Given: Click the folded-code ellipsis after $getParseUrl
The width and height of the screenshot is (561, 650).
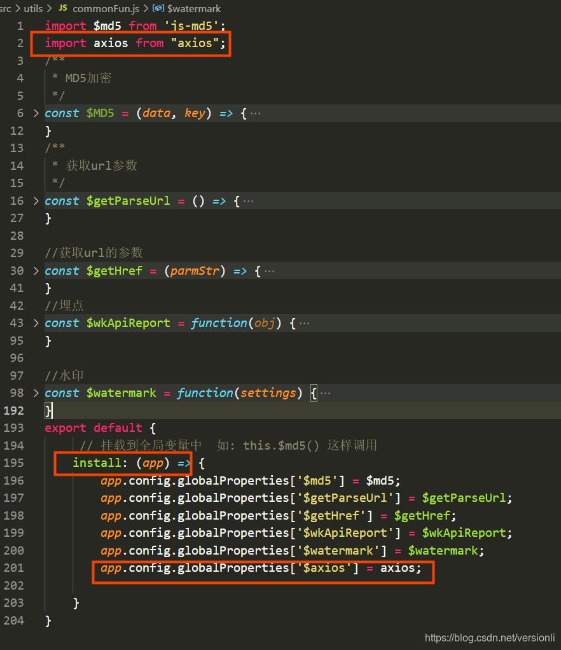Looking at the screenshot, I should coord(249,201).
